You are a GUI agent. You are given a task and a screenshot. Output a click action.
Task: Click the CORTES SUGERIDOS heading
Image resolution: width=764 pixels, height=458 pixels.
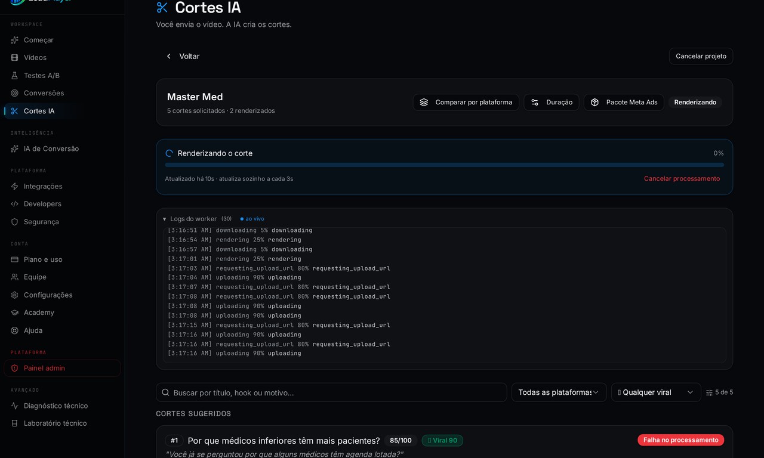click(x=193, y=414)
